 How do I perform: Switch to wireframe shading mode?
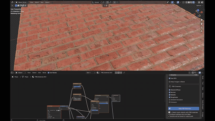click(187, 2)
